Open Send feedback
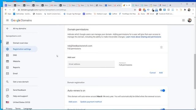Image resolution: width=196 pixels, height=110 pixels. (19, 90)
